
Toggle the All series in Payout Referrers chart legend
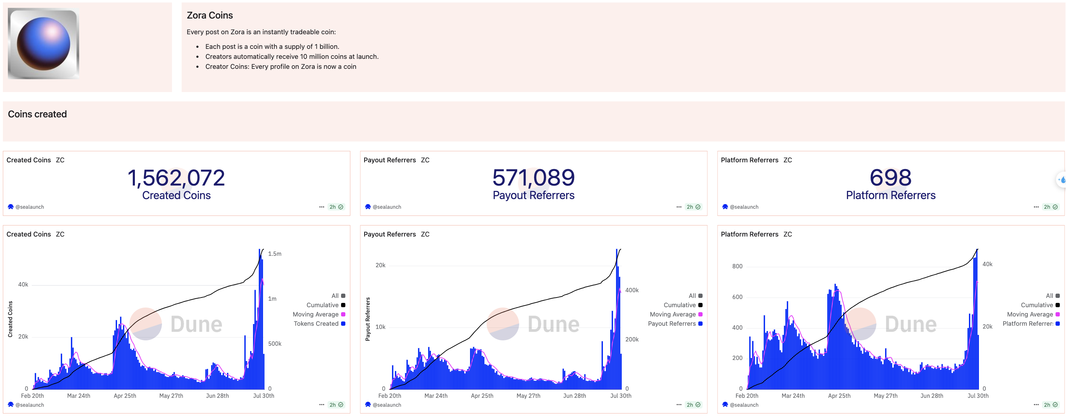pos(695,296)
